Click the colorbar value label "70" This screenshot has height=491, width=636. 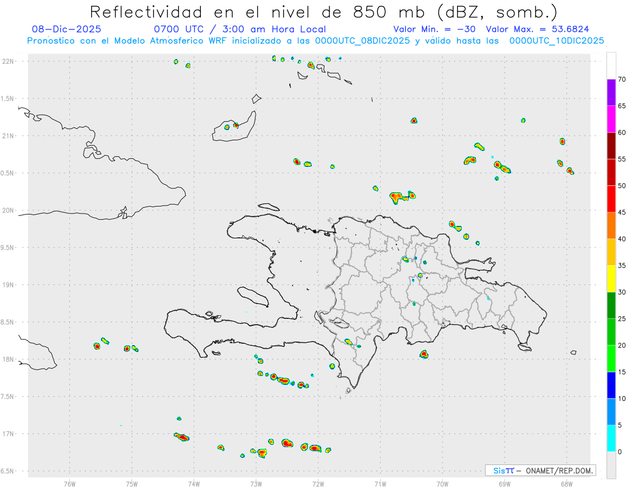tap(622, 79)
